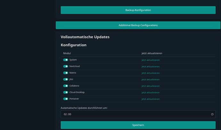Click Jetzt aktualisieren for Portainer

click(151, 99)
